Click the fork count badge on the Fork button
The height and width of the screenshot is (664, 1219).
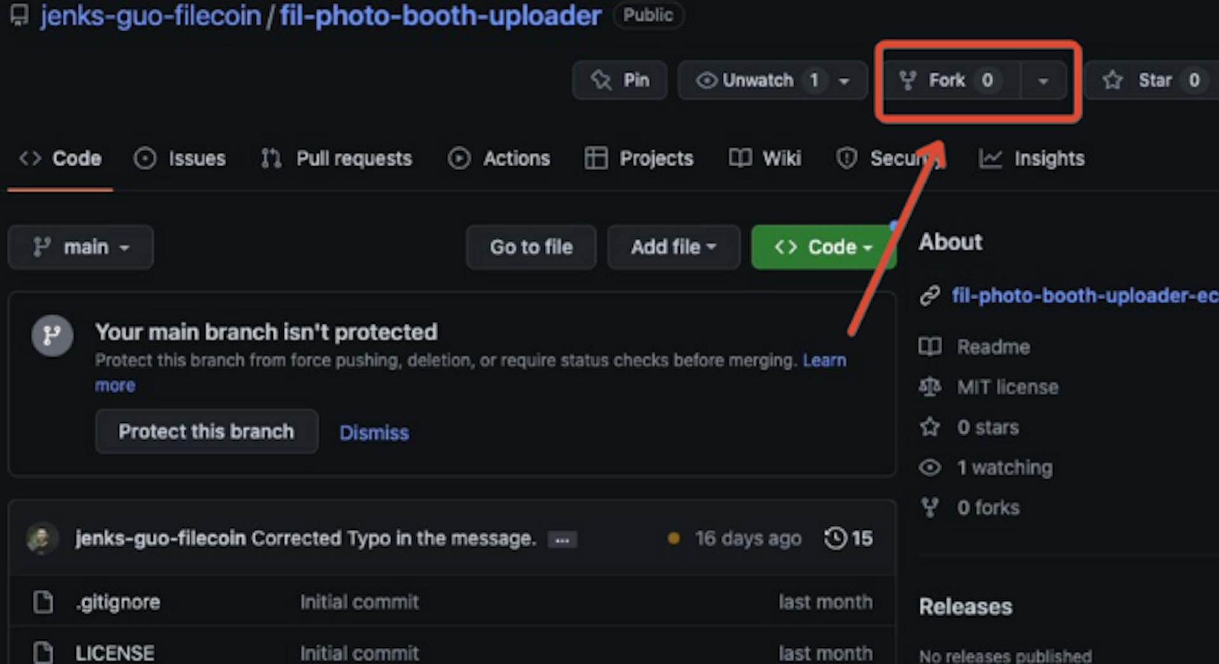point(987,80)
